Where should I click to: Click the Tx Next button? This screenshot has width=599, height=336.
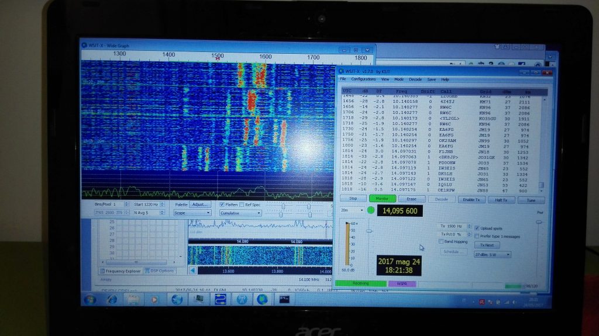pyautogui.click(x=487, y=245)
